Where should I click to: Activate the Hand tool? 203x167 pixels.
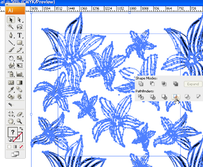point(11,121)
